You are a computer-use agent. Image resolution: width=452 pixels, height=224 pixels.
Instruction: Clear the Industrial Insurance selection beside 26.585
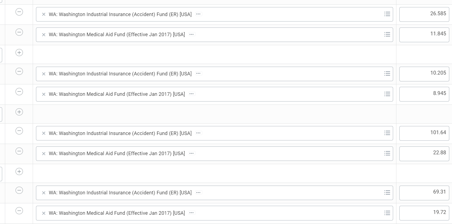44,14
